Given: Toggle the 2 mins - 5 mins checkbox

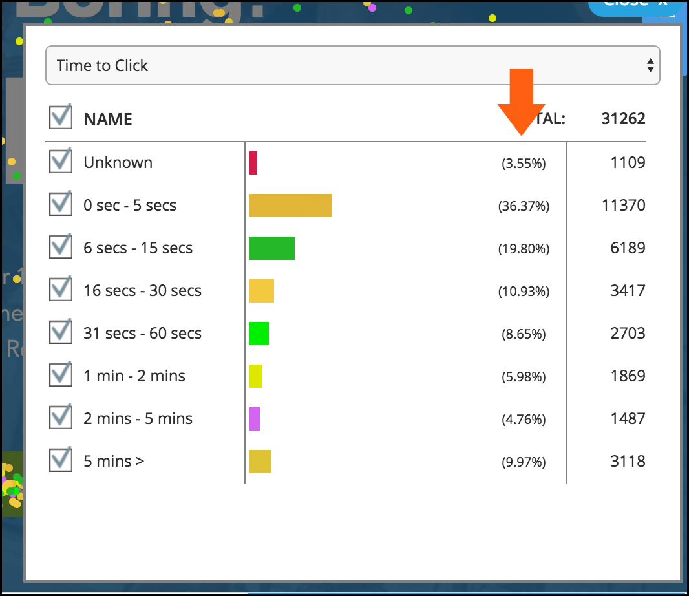Looking at the screenshot, I should click(x=61, y=418).
